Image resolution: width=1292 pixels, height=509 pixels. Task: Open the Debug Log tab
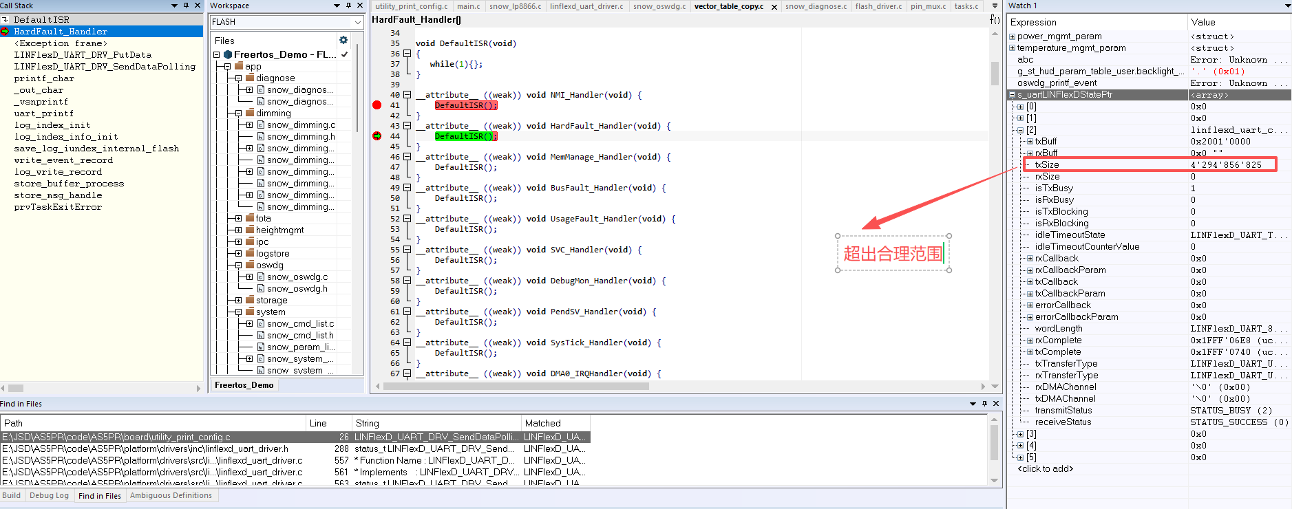49,495
